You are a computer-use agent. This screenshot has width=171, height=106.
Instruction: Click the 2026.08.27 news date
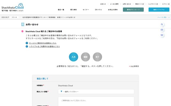tap(5, 17)
